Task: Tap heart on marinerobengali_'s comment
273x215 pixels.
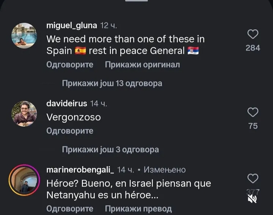Action: pyautogui.click(x=253, y=179)
